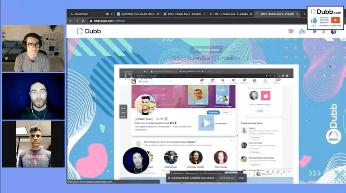Stop loading the page
346x193 pixels.
pos(83,21)
